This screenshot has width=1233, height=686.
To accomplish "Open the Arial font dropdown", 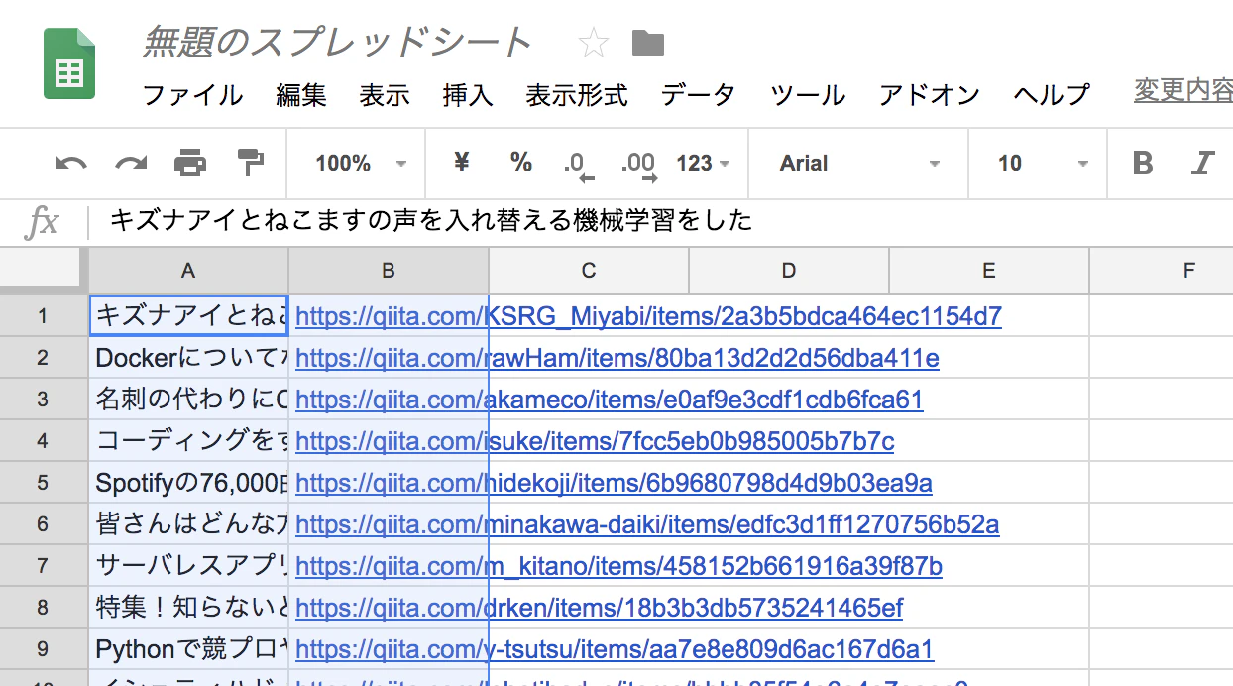I will pyautogui.click(x=858, y=164).
